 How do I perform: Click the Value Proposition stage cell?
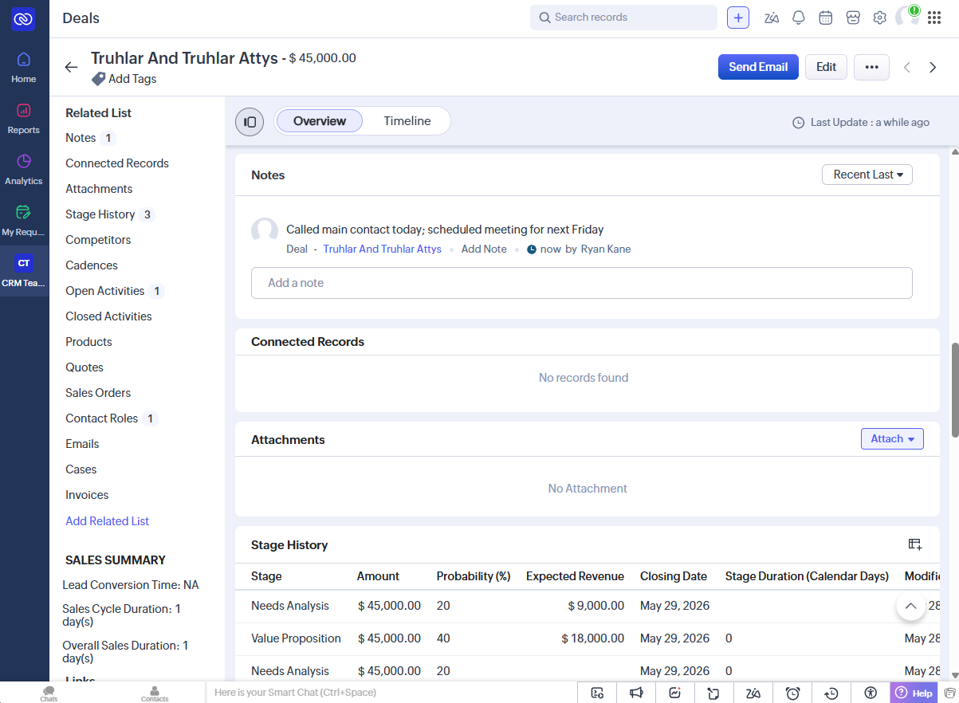296,638
